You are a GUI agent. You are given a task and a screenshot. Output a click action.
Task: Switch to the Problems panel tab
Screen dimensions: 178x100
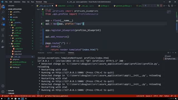pyautogui.click(x=41, y=53)
